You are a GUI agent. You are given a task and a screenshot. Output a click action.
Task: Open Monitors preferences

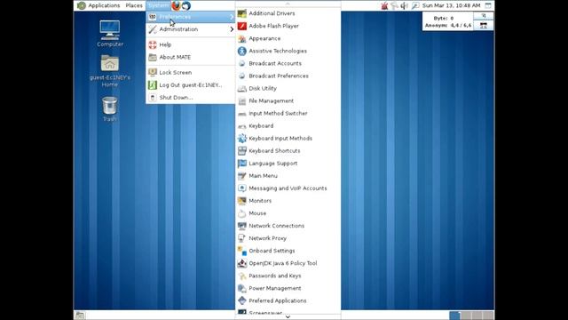pyautogui.click(x=288, y=201)
